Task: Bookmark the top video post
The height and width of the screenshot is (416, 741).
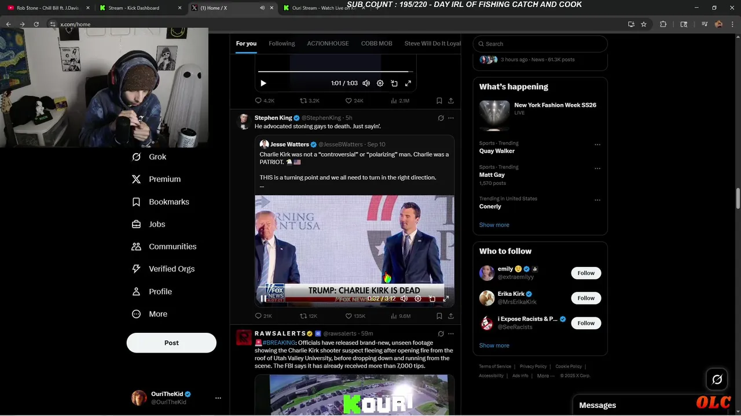Action: click(x=439, y=101)
